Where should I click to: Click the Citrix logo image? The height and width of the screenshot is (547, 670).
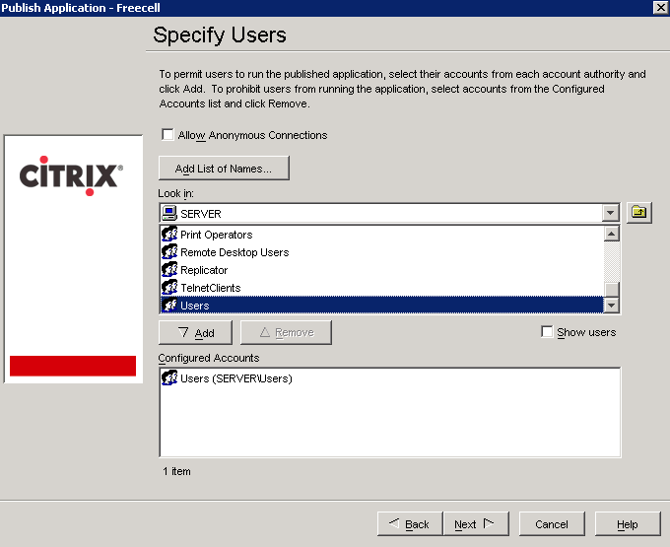71,175
